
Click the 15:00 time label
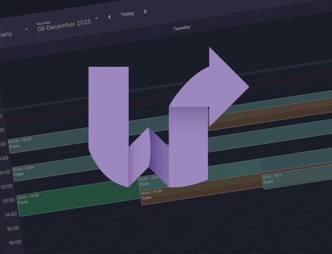click(13, 228)
